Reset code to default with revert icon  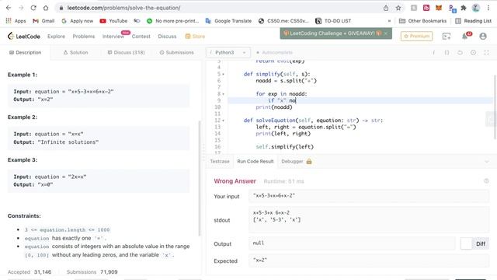460,52
